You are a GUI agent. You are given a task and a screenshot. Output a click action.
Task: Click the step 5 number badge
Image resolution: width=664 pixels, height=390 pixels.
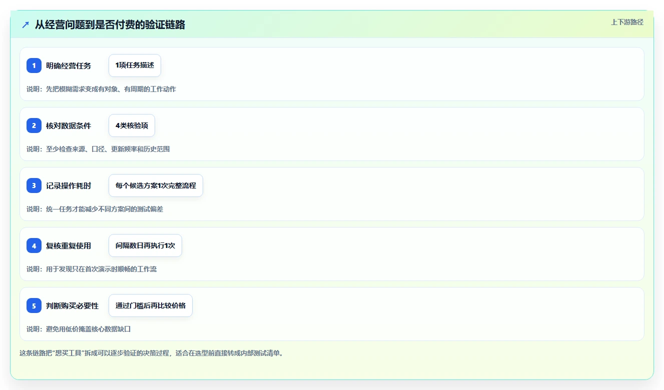coord(34,305)
